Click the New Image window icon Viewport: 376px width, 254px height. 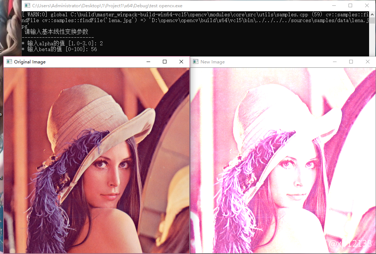click(196, 62)
